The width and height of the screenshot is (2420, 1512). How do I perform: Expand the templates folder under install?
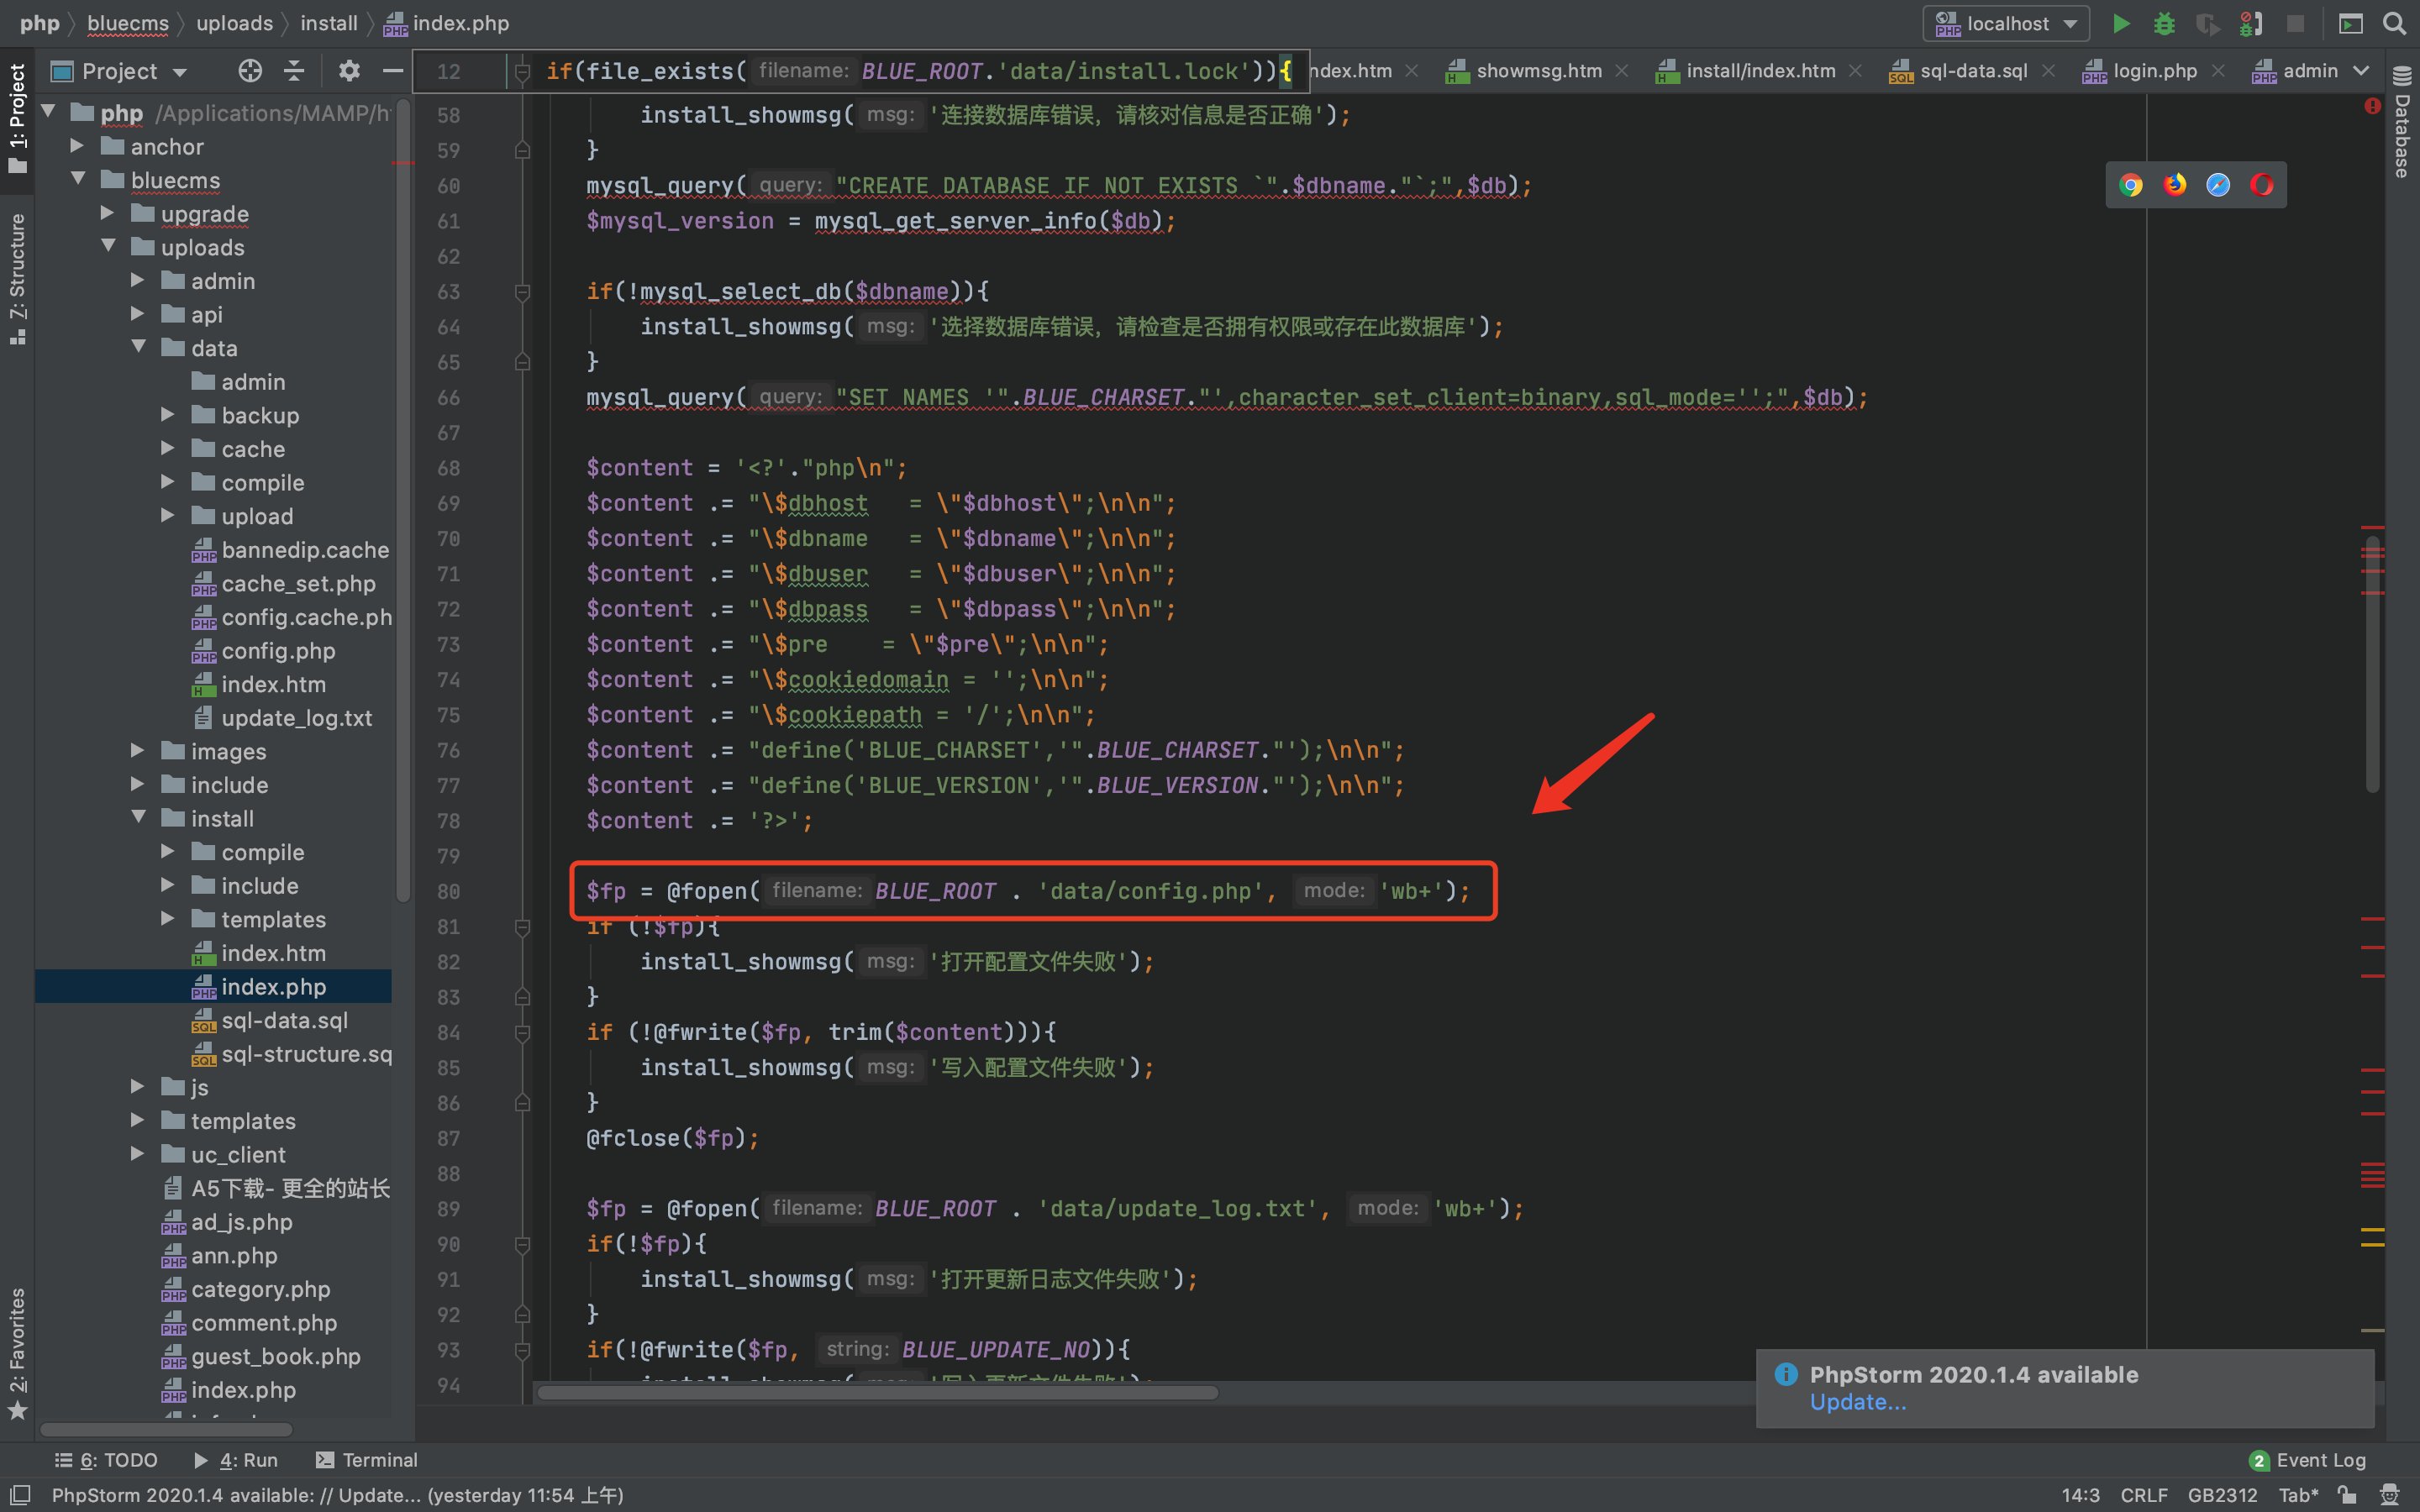click(168, 919)
